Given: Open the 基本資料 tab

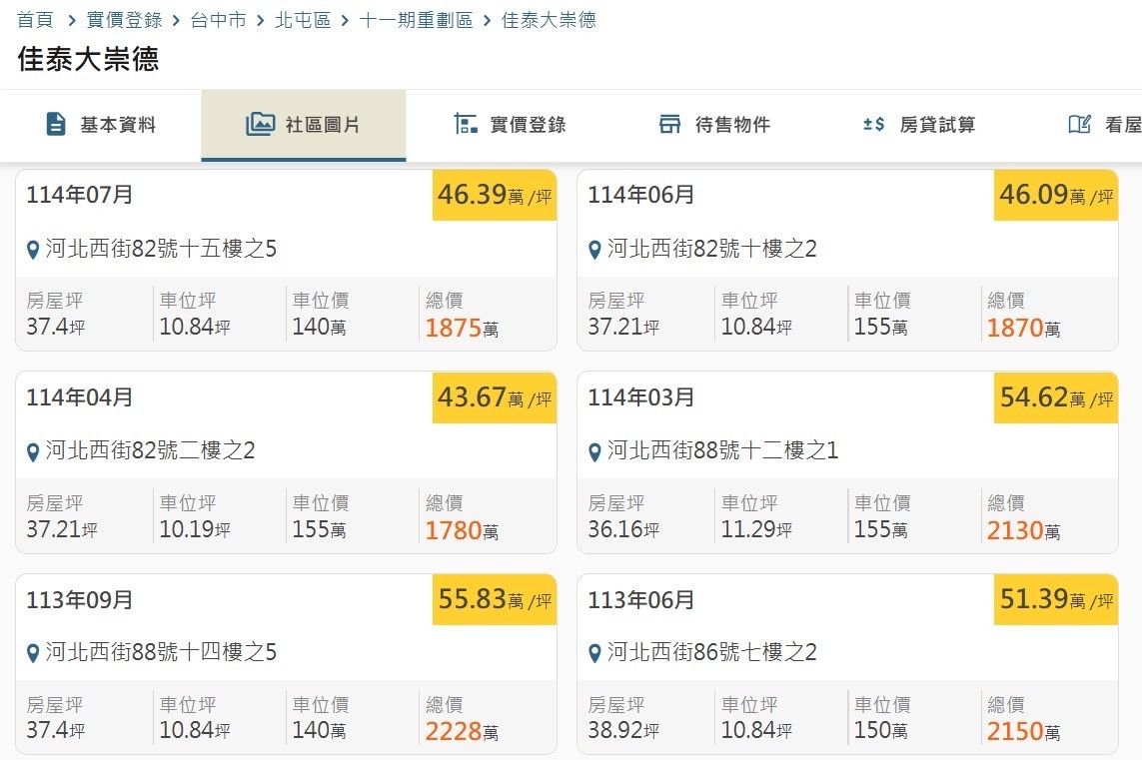Looking at the screenshot, I should tap(118, 125).
